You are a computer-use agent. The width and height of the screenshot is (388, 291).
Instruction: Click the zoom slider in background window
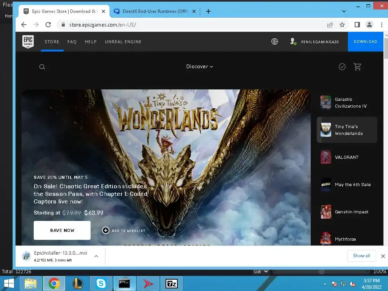click(x=321, y=272)
